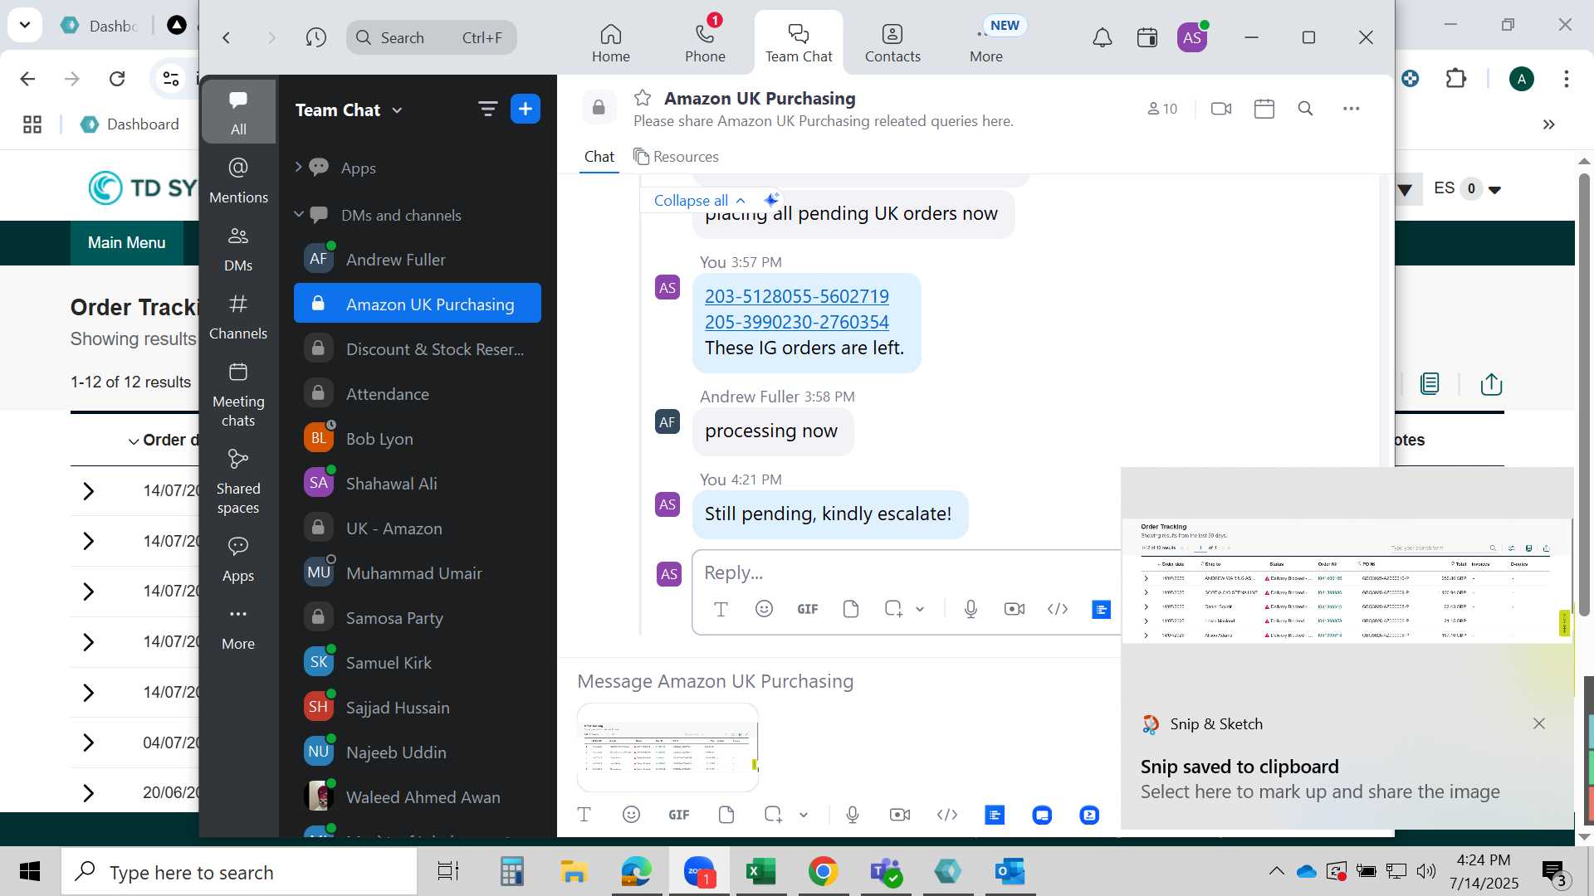Open the DMs sidebar item
Image resolution: width=1594 pixels, height=896 pixels.
pyautogui.click(x=238, y=248)
